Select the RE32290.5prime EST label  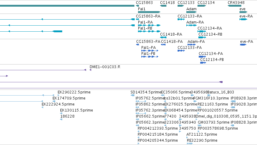[x=202, y=140]
